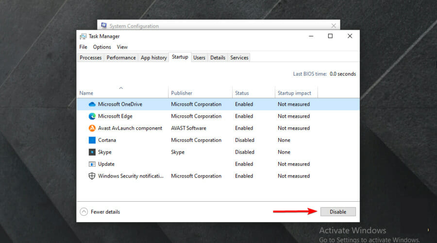Switch to the Processes tab
437x243 pixels.
coord(91,58)
